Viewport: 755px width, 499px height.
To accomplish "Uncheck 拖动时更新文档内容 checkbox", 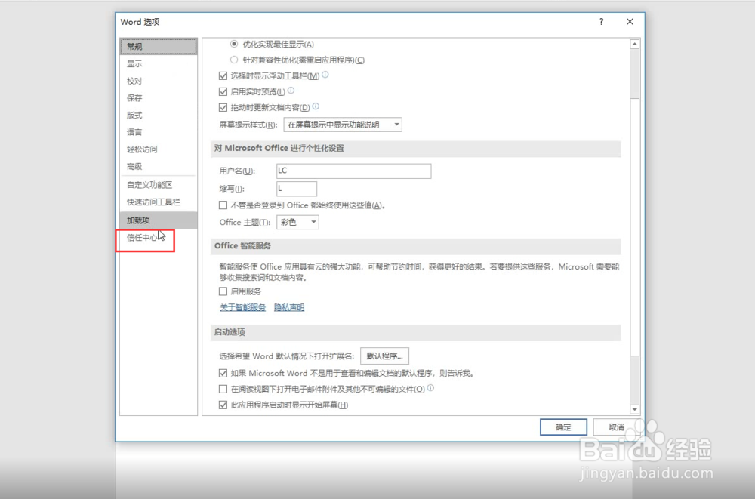I will tap(223, 107).
